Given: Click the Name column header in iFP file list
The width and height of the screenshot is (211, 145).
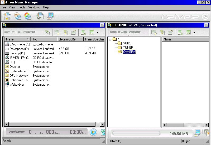Looking at the screenshot, I should (x=185, y=39).
